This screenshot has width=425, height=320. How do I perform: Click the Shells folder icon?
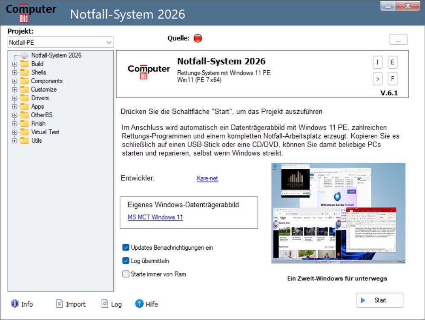pyautogui.click(x=24, y=72)
